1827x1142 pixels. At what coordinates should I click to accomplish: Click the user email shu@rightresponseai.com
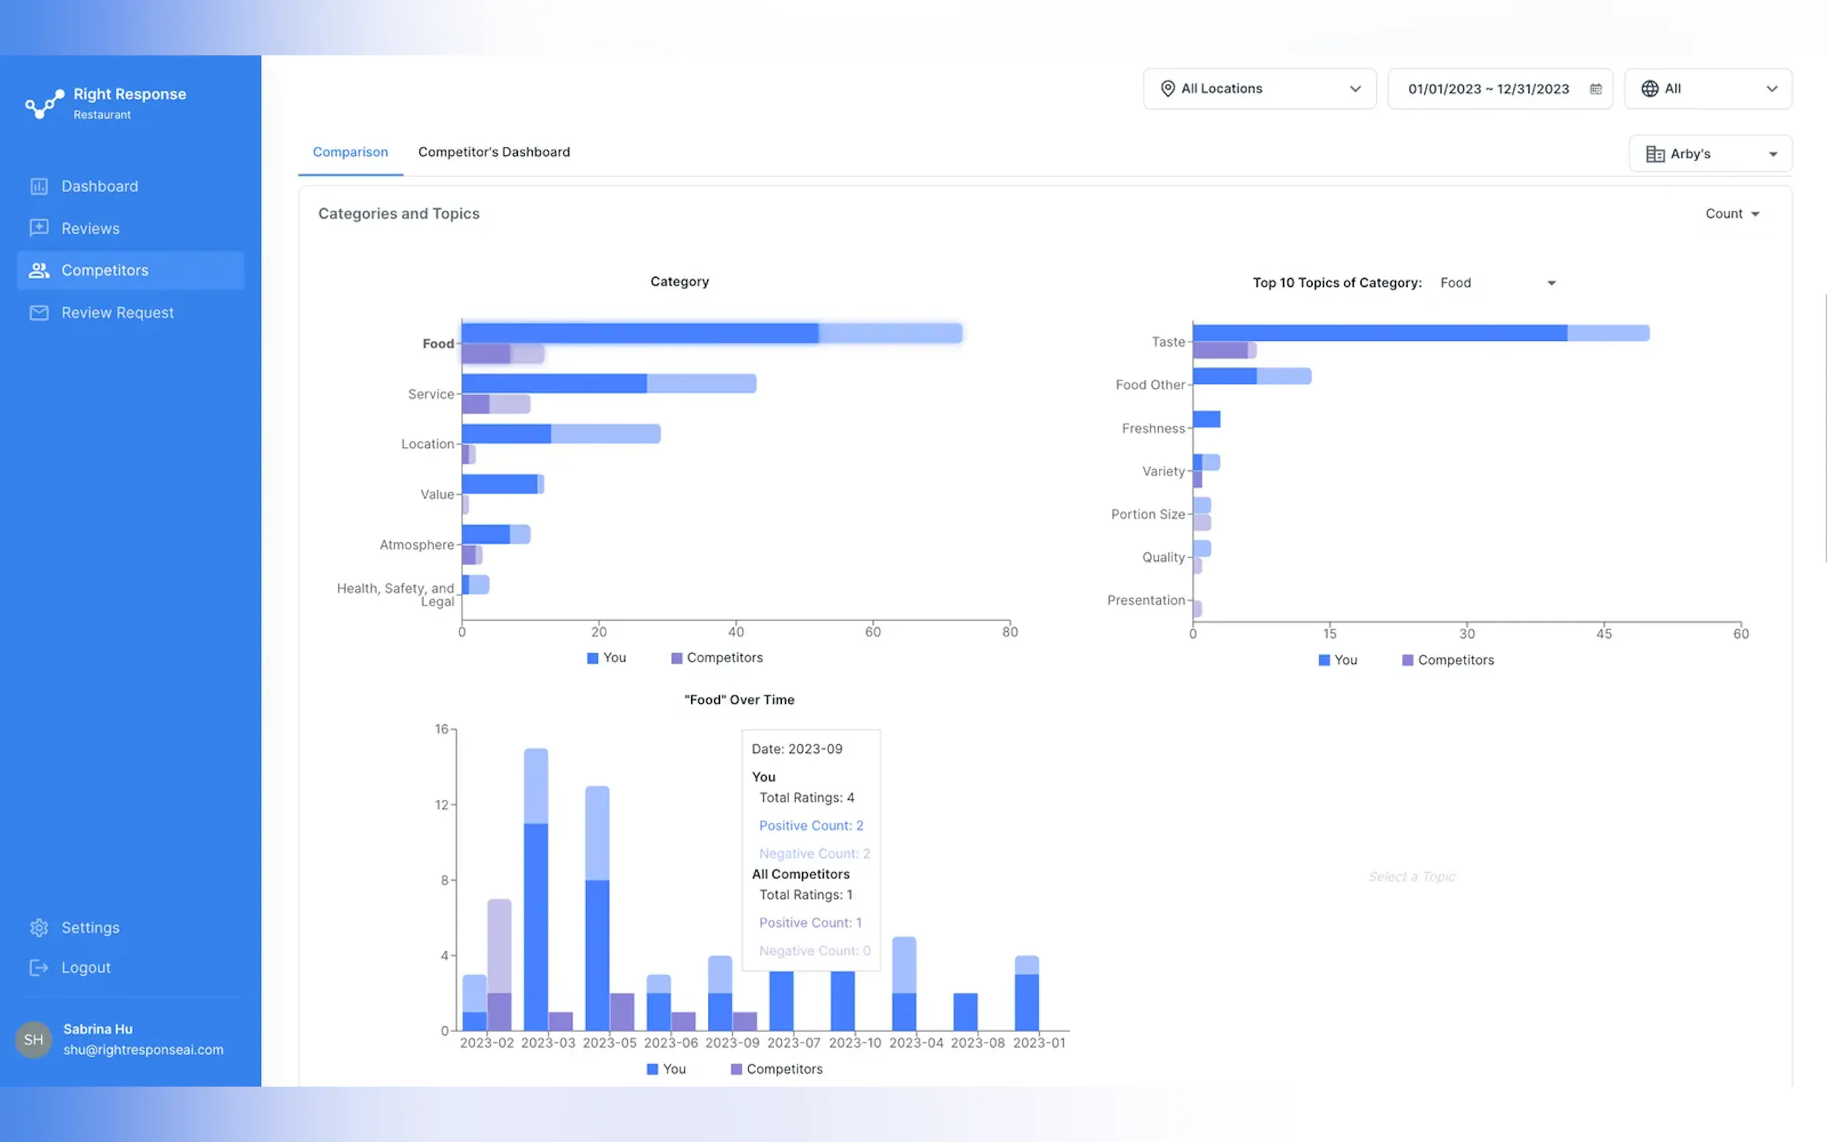coord(144,1050)
